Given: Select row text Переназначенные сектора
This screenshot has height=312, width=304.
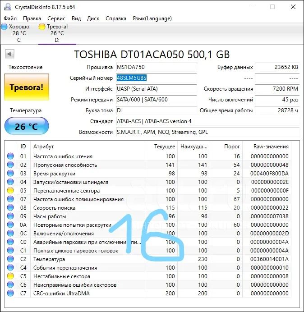Looking at the screenshot, I should click(x=66, y=191).
